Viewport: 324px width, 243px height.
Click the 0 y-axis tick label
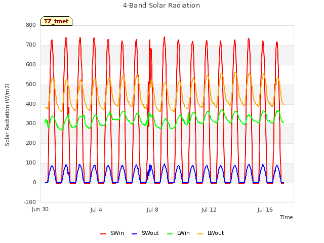34,182
